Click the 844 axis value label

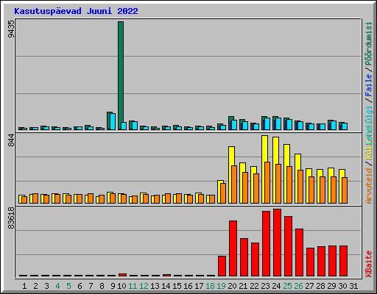(11, 140)
